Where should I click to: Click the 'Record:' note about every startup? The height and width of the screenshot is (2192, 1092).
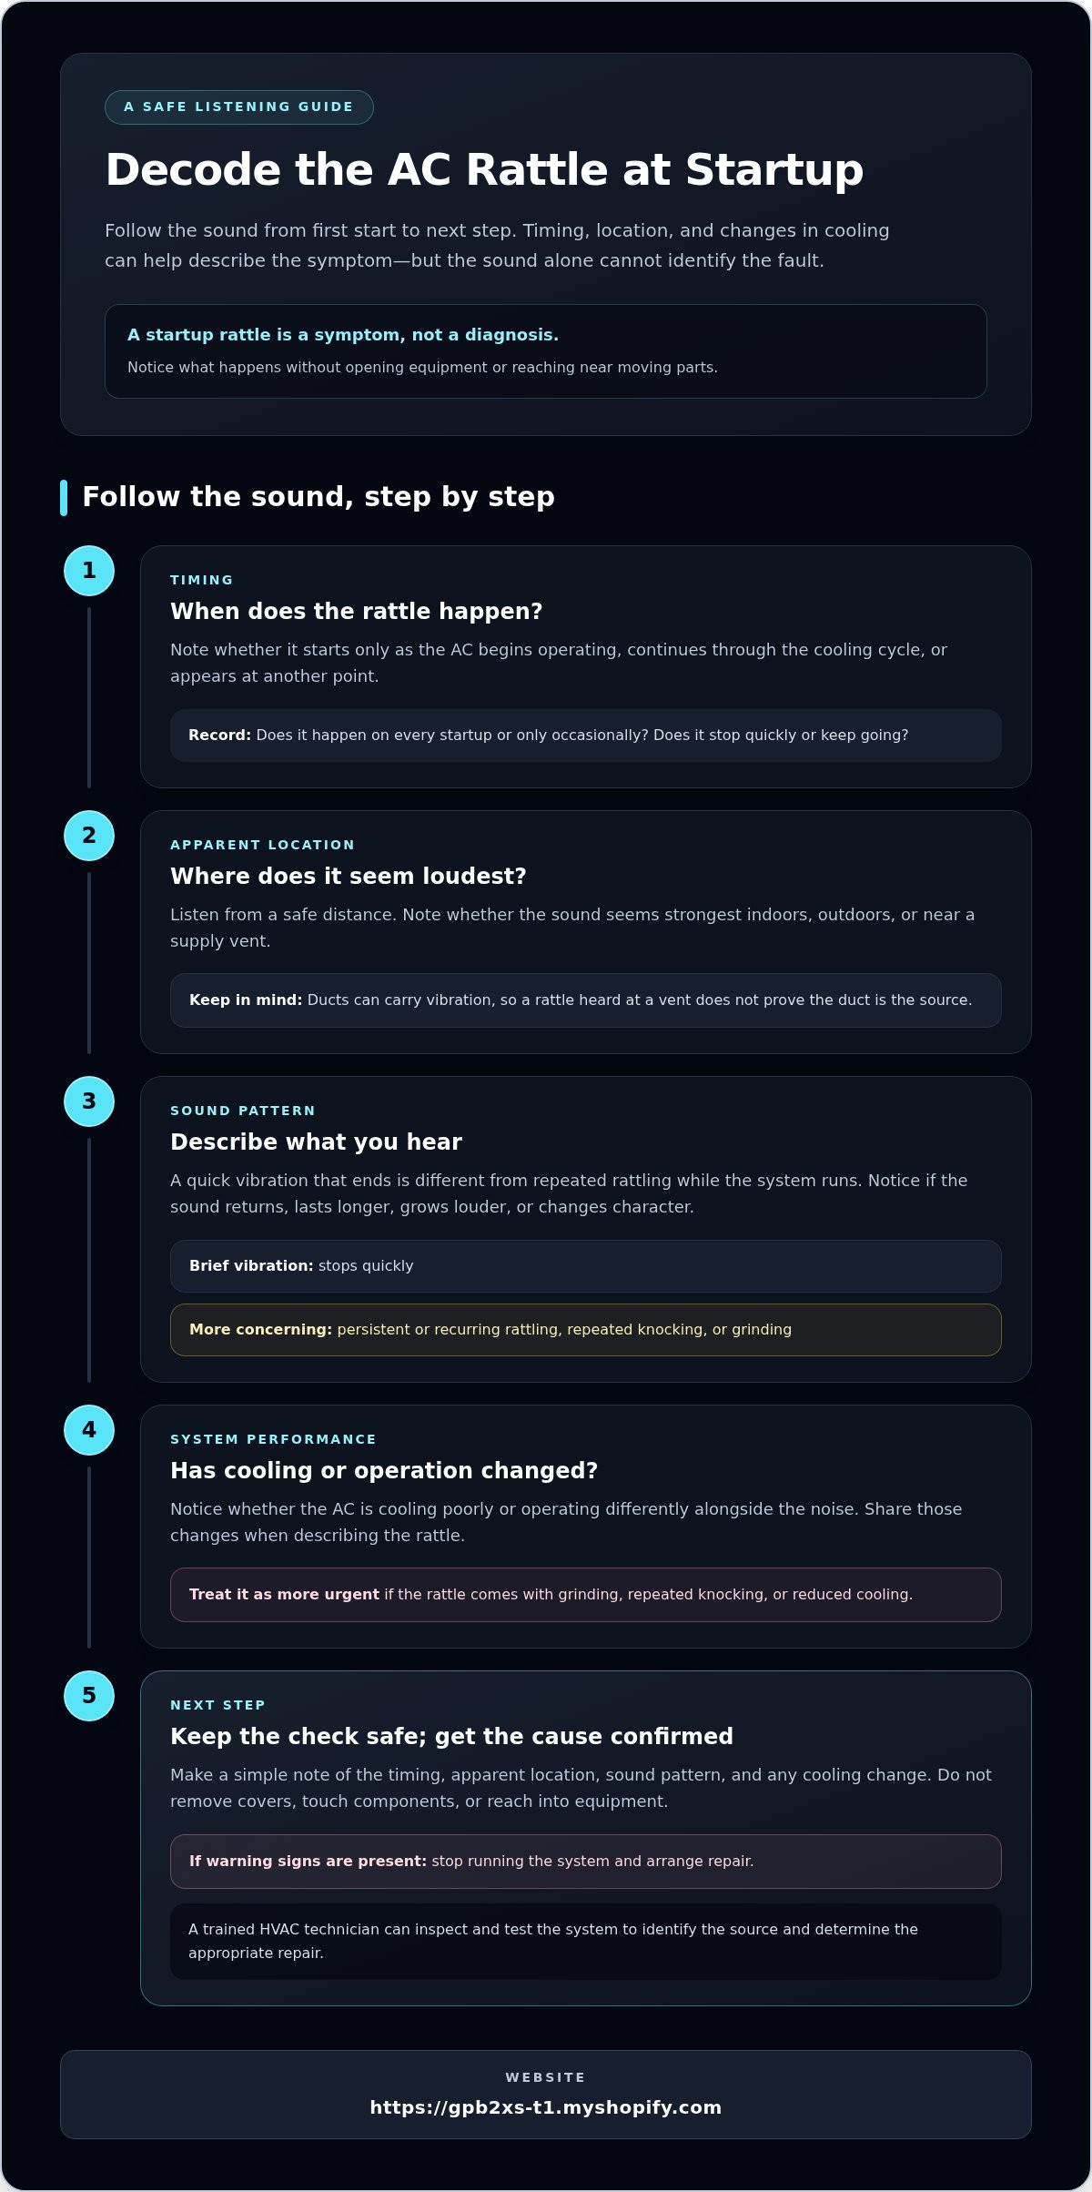[586, 736]
